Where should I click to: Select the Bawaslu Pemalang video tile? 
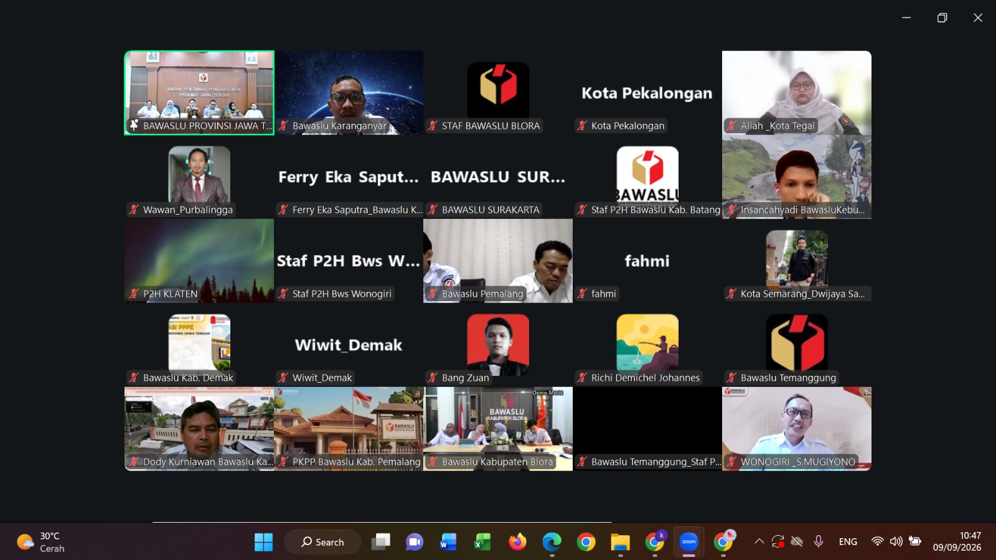498,261
